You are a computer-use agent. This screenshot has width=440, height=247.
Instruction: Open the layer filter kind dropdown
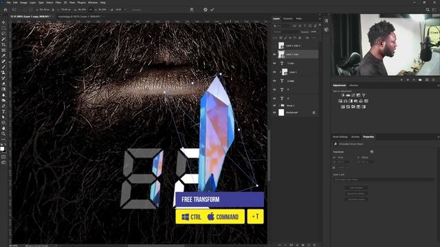282,26
